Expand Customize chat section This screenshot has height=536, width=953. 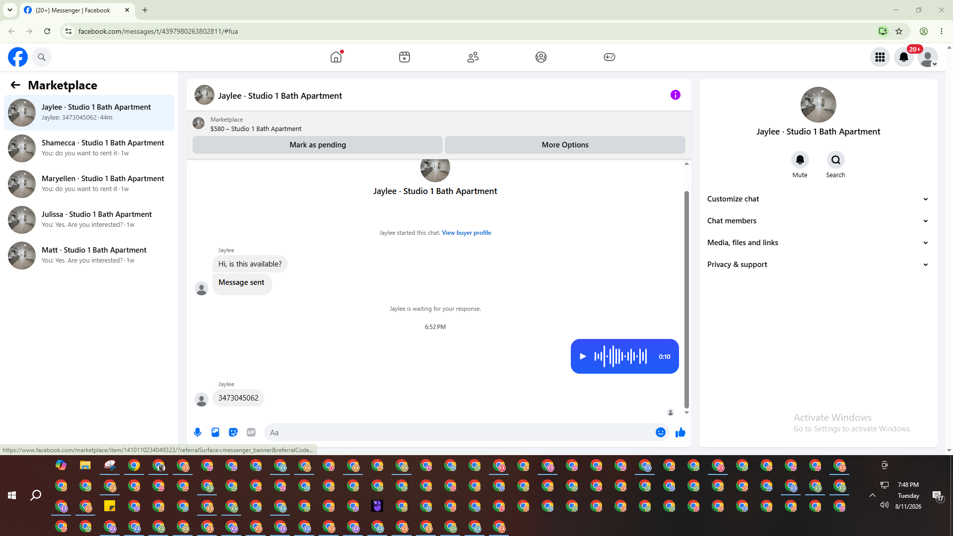pyautogui.click(x=818, y=199)
